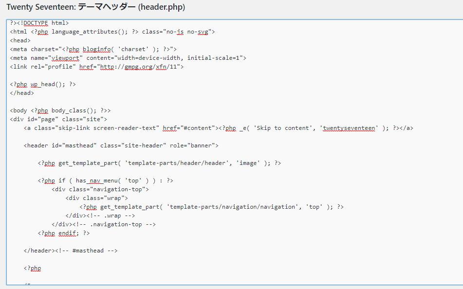This screenshot has height=289, width=463.
Task: Click the '</header><!-- #masthead -->' line
Action: coord(71,251)
